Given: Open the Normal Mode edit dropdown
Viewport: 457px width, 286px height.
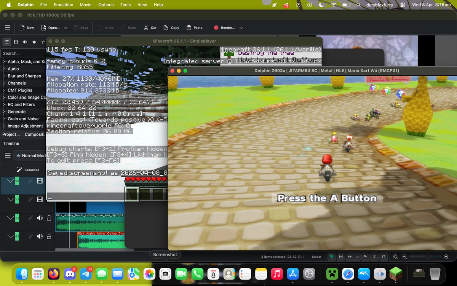Looking at the screenshot, I should (x=30, y=155).
